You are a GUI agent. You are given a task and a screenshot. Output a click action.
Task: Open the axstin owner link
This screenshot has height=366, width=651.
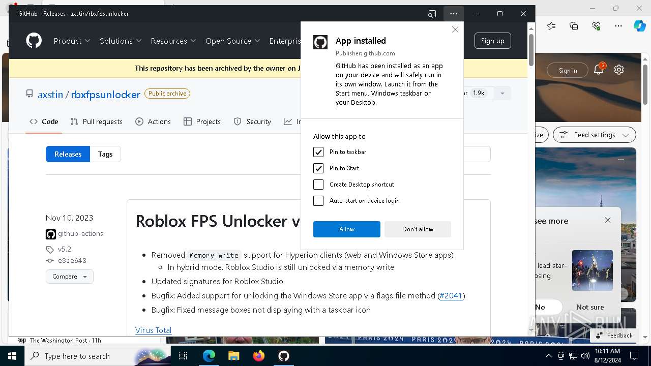point(50,95)
